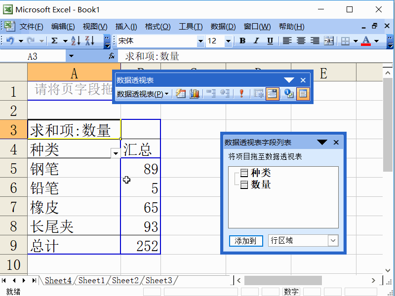395x296 pixels.
Task: Apply red font color button
Action: pyautogui.click(x=366, y=40)
